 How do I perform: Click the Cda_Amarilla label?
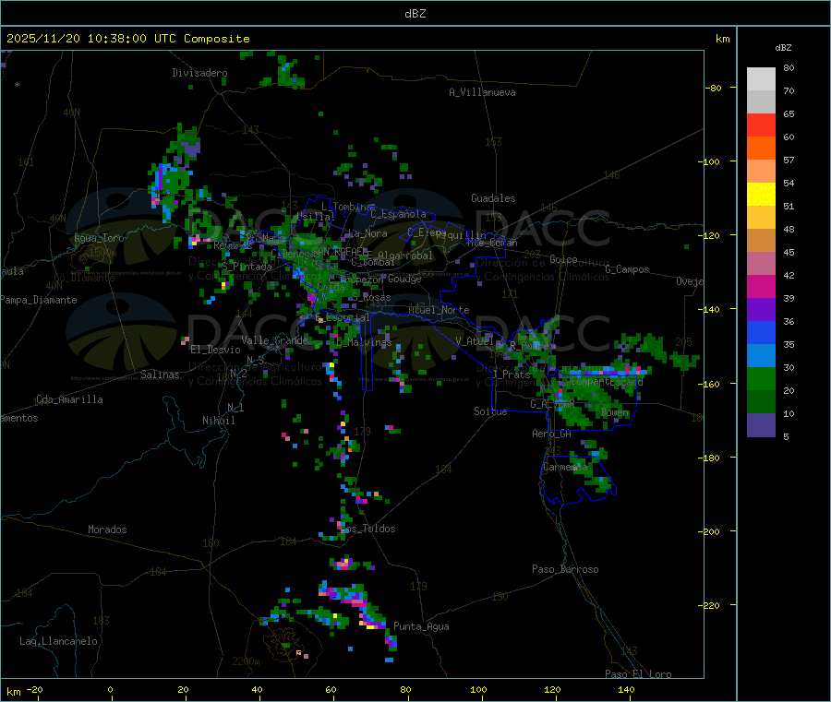click(69, 399)
